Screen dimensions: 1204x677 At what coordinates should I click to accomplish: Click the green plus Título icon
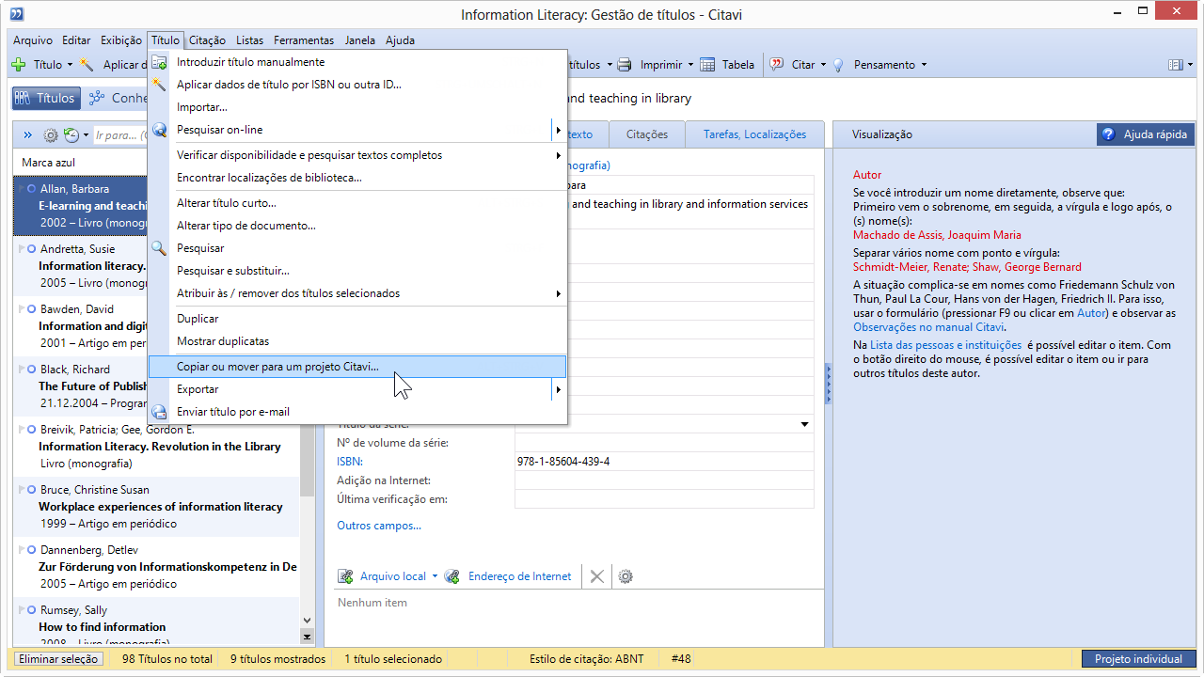click(18, 65)
